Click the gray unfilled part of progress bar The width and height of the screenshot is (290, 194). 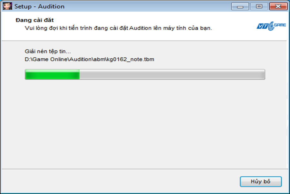tap(172, 75)
